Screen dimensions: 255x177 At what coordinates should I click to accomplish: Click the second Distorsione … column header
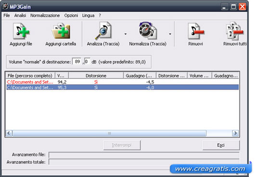pyautogui.click(x=172, y=76)
